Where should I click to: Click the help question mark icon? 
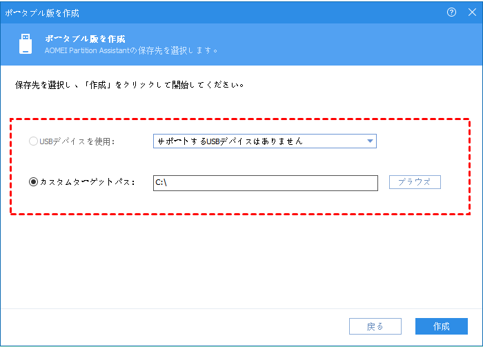pos(452,12)
